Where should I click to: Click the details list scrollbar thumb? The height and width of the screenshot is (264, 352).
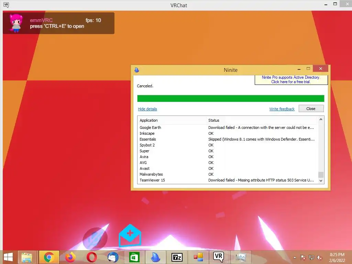point(321,175)
